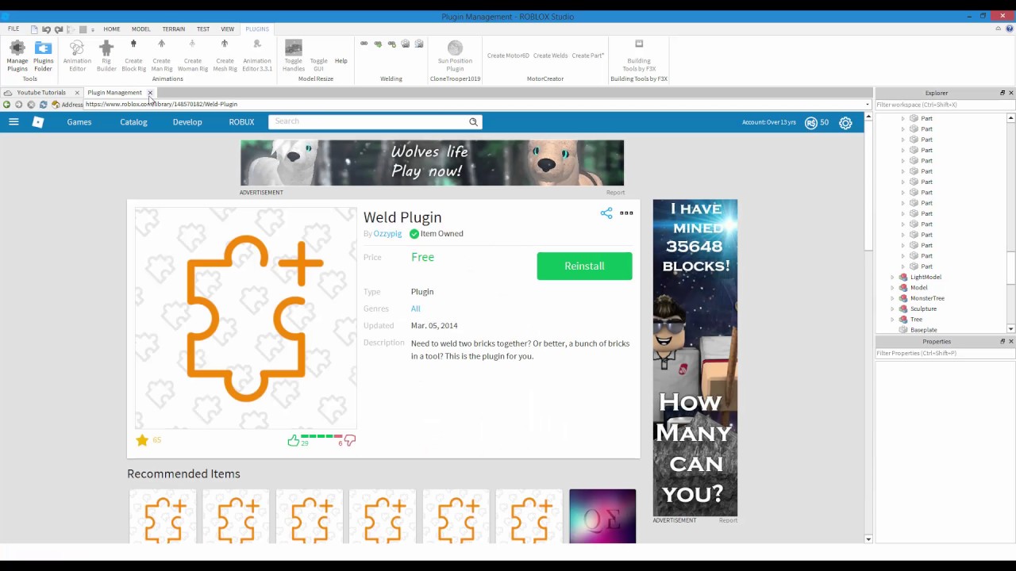Open the FILE menu
This screenshot has width=1016, height=571.
click(13, 29)
